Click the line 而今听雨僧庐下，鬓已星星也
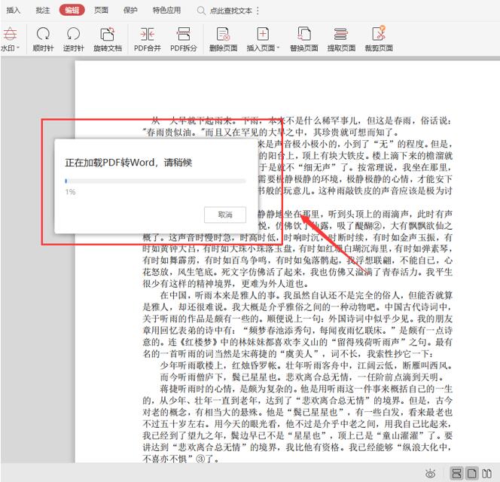 click(302, 377)
